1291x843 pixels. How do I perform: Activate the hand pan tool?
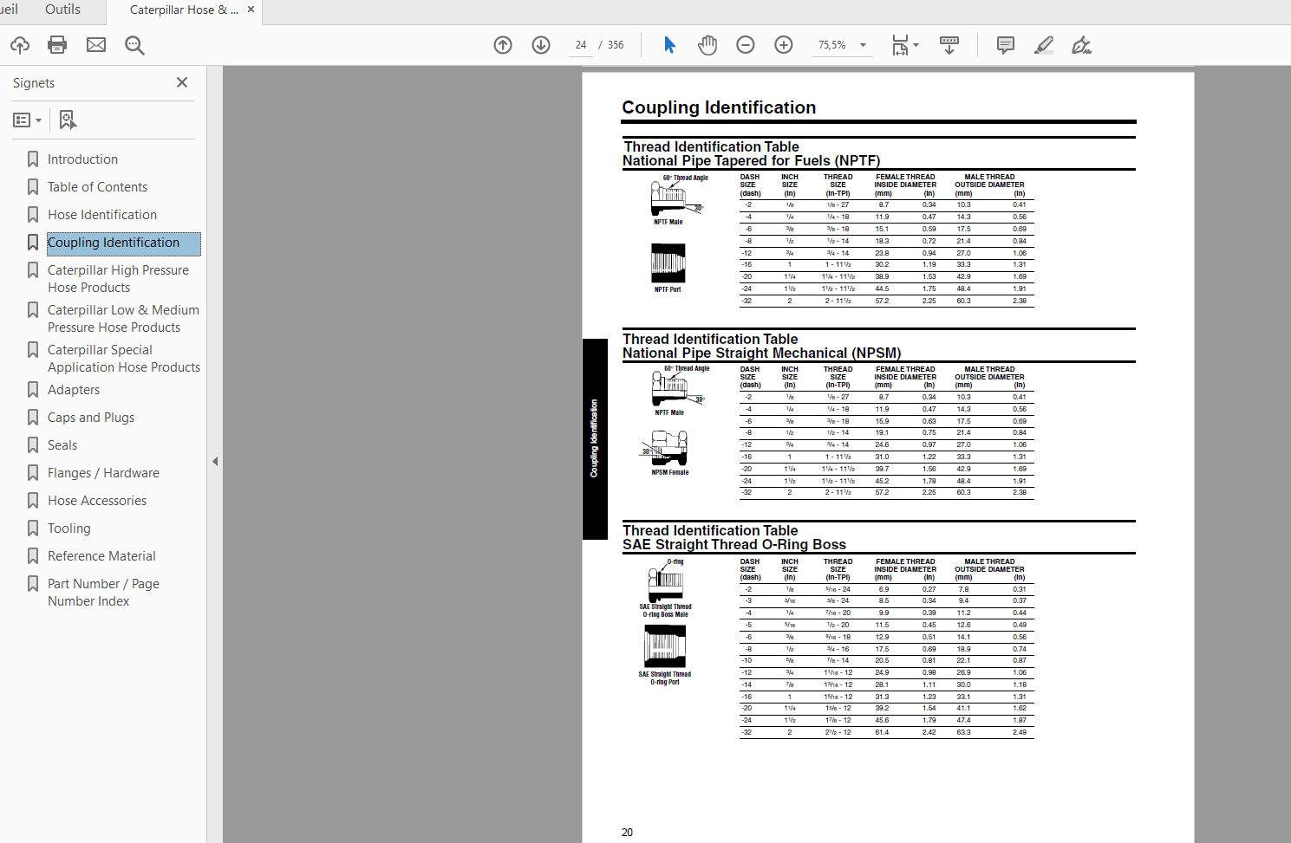707,45
